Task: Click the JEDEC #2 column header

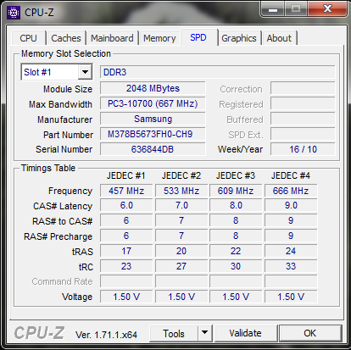Action: coord(181,175)
